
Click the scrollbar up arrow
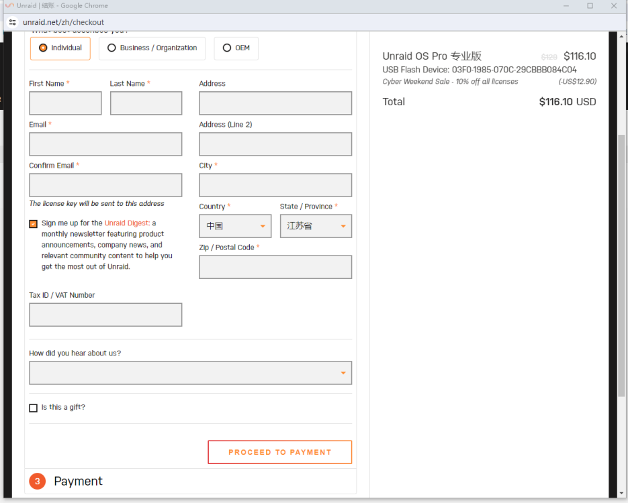coord(621,36)
